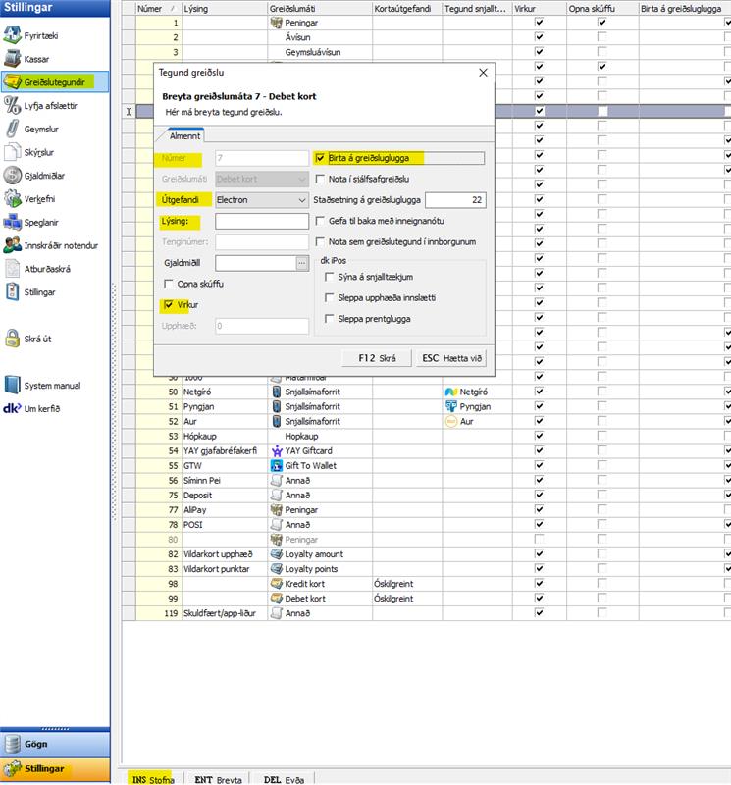This screenshot has width=731, height=785.
Task: Expand the Útgefandi Electron dropdown
Action: click(x=300, y=200)
